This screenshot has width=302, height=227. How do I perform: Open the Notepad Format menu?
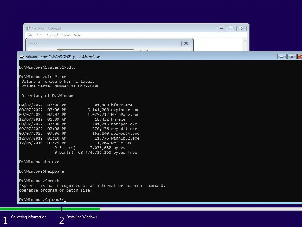pos(52,35)
